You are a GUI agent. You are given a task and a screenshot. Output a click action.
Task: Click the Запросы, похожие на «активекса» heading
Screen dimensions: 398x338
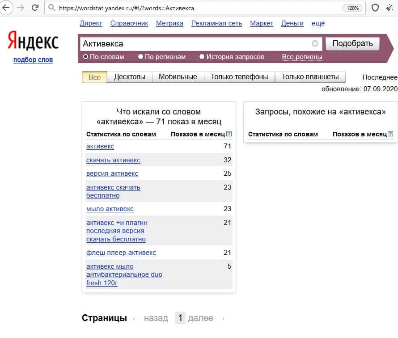pyautogui.click(x=320, y=112)
